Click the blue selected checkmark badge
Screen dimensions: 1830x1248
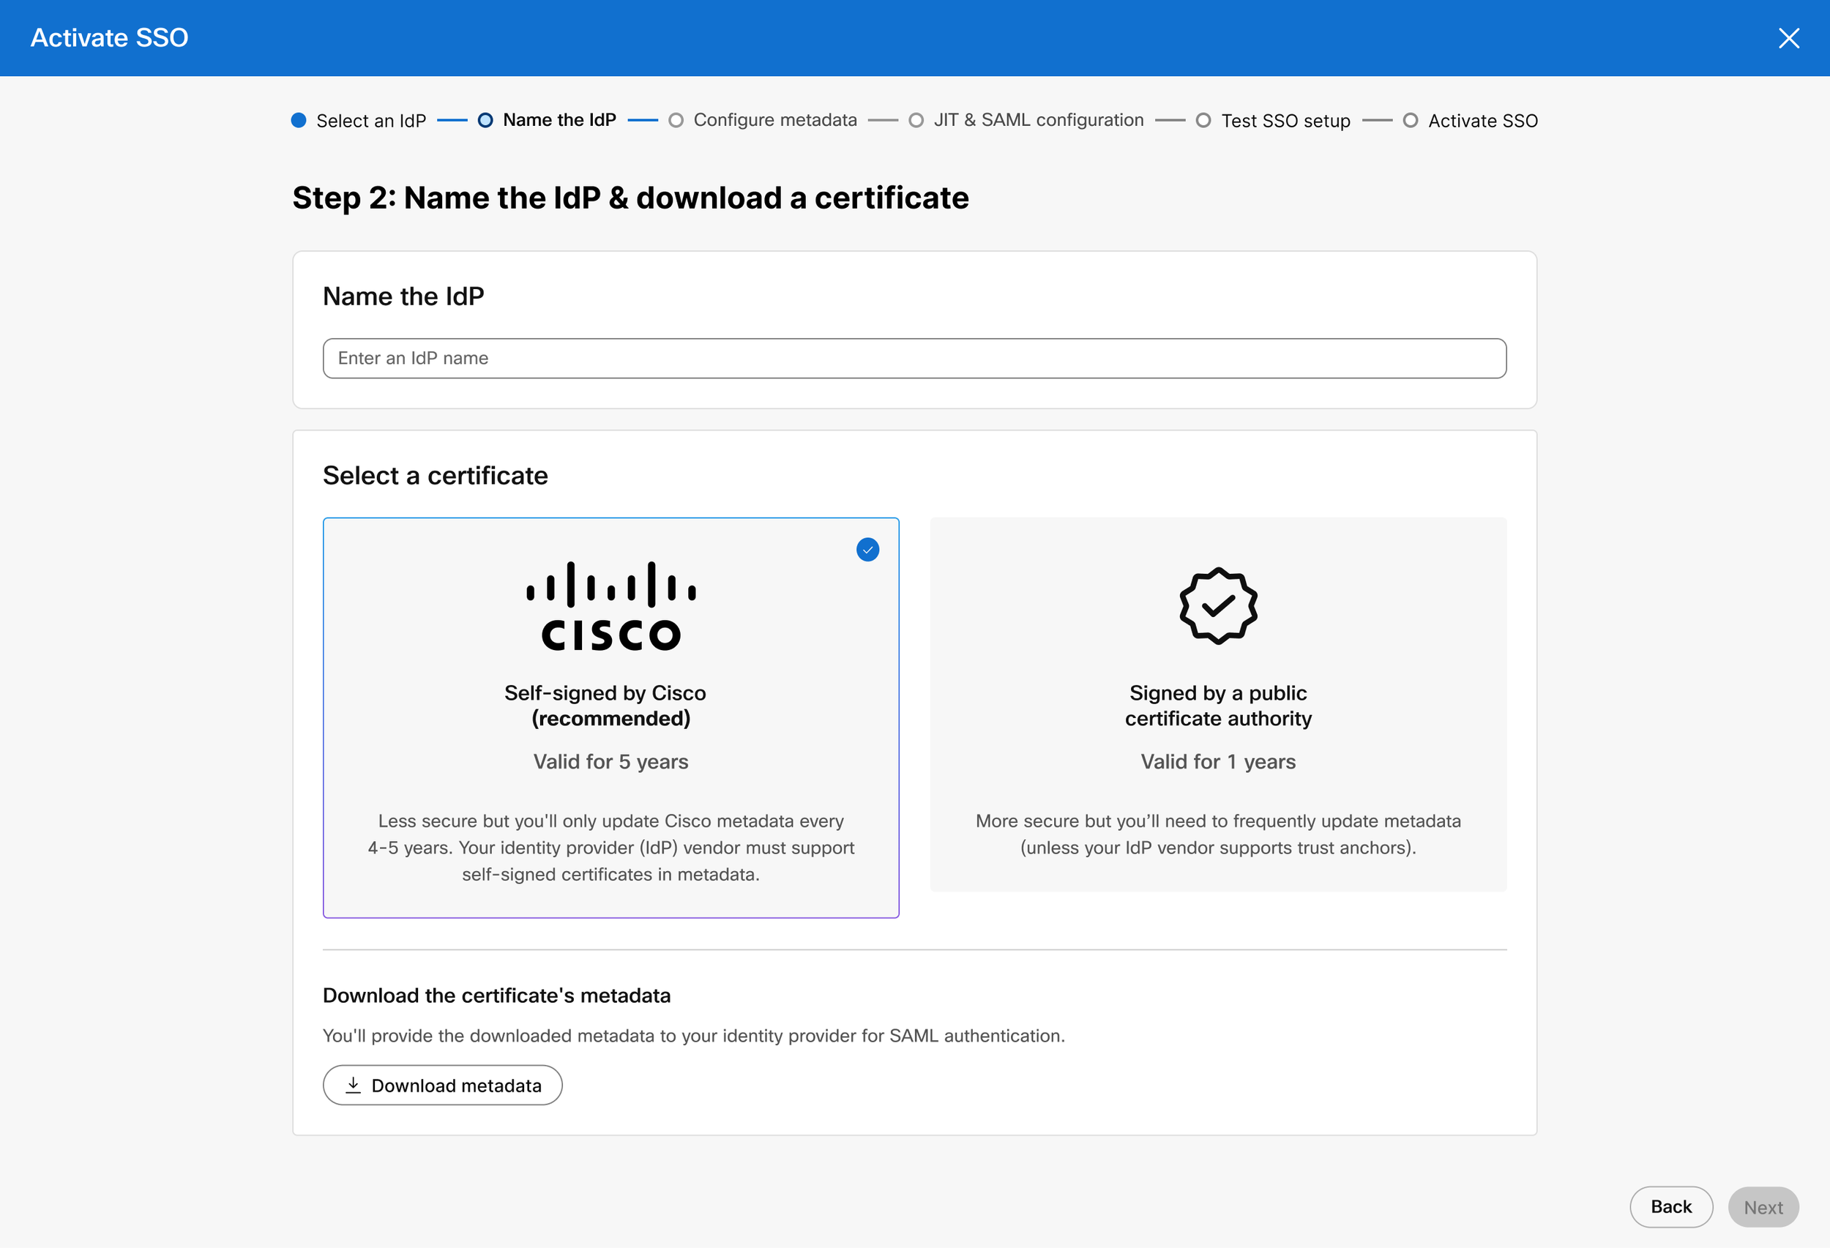point(867,550)
